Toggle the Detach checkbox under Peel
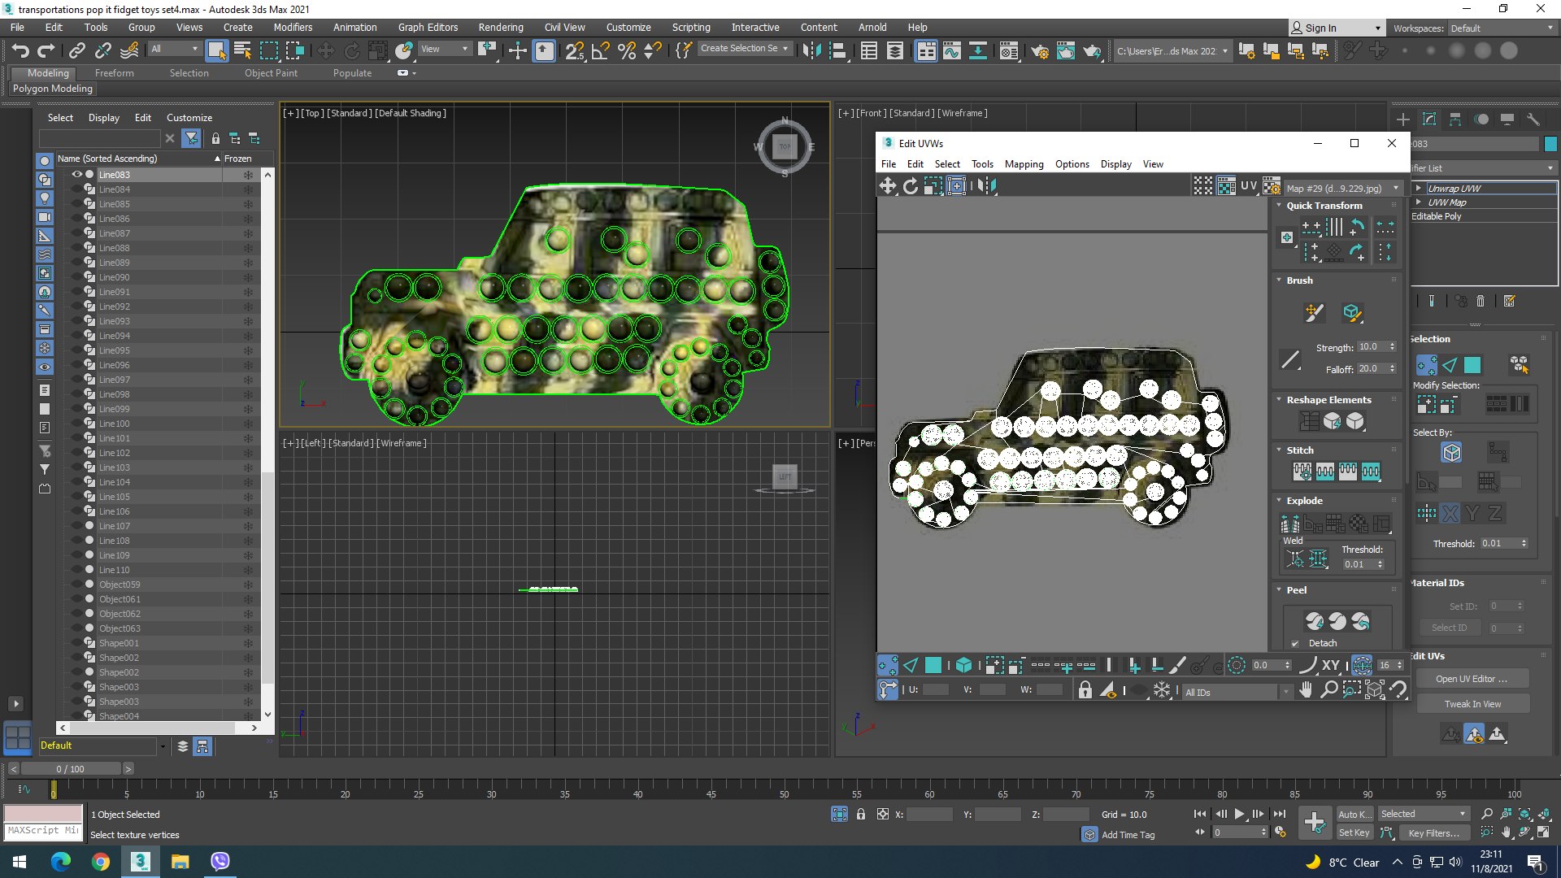Viewport: 1561px width, 878px height. click(1295, 643)
